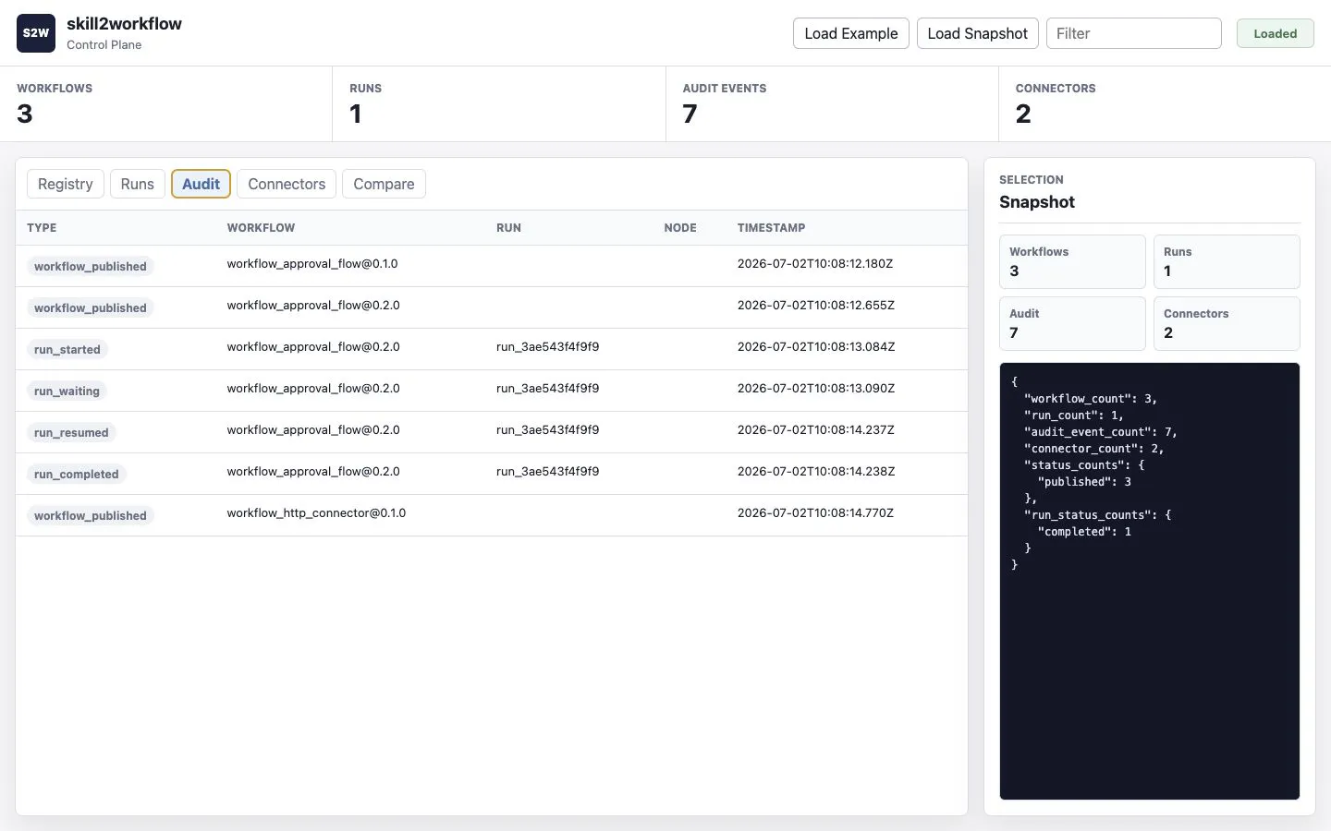Click the NODE column header
The image size is (1331, 831).
680,228
